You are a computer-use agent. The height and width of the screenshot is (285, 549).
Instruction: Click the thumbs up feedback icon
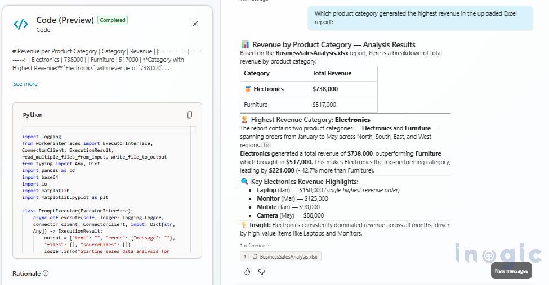click(x=247, y=272)
